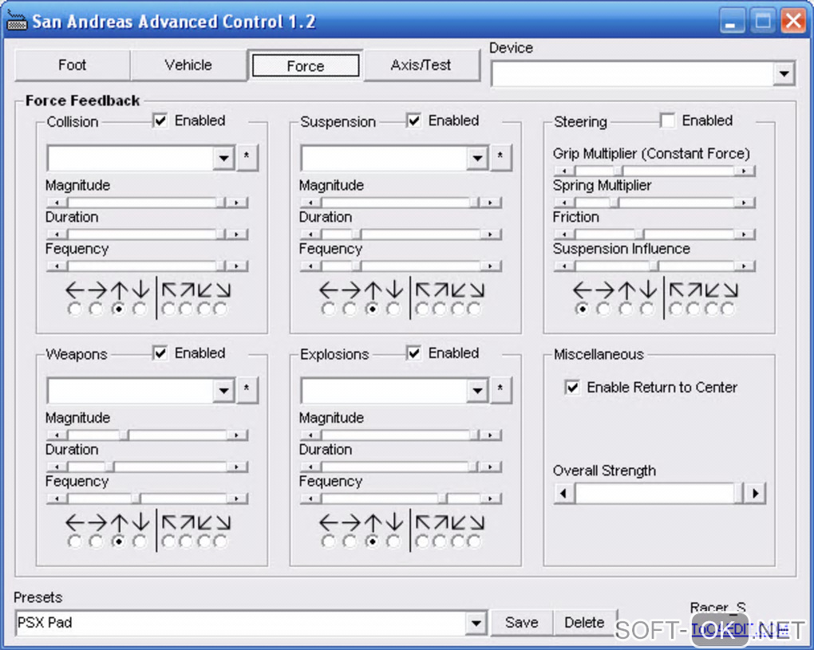Select down-left diagonal radio in Explosions
The image size is (814, 650).
click(457, 542)
